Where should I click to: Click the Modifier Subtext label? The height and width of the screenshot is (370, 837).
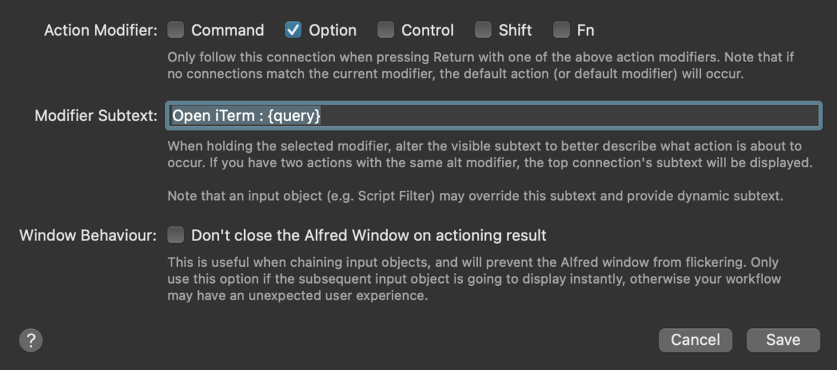(96, 116)
